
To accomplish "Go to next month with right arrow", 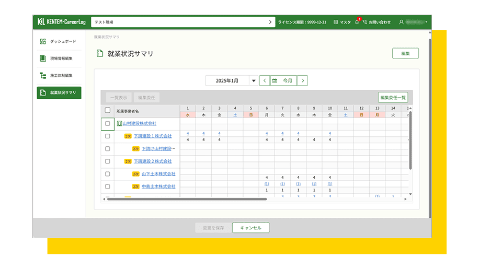I will tap(302, 81).
